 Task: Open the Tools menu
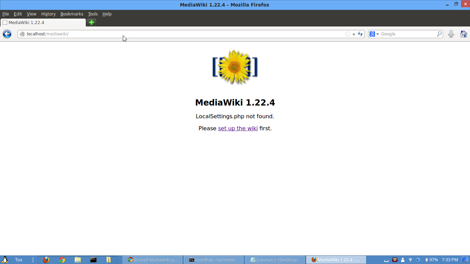pyautogui.click(x=93, y=14)
